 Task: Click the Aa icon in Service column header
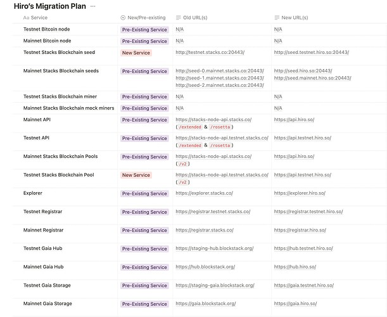point(26,18)
